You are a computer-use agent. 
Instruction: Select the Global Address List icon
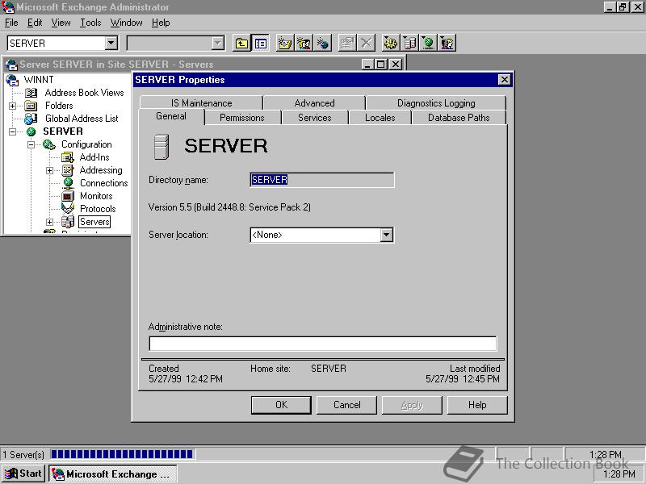pos(31,119)
